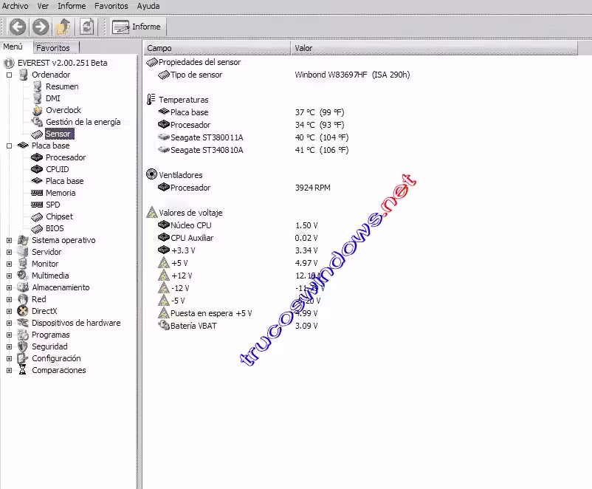This screenshot has height=489, width=592.
Task: Click the Red network icon
Action: (23, 299)
